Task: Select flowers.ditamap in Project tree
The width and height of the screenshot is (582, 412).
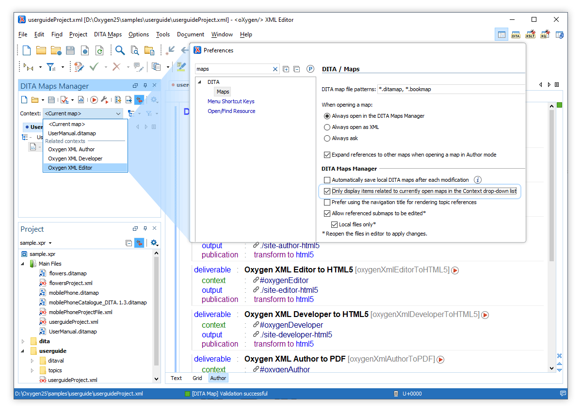Action: (x=68, y=273)
